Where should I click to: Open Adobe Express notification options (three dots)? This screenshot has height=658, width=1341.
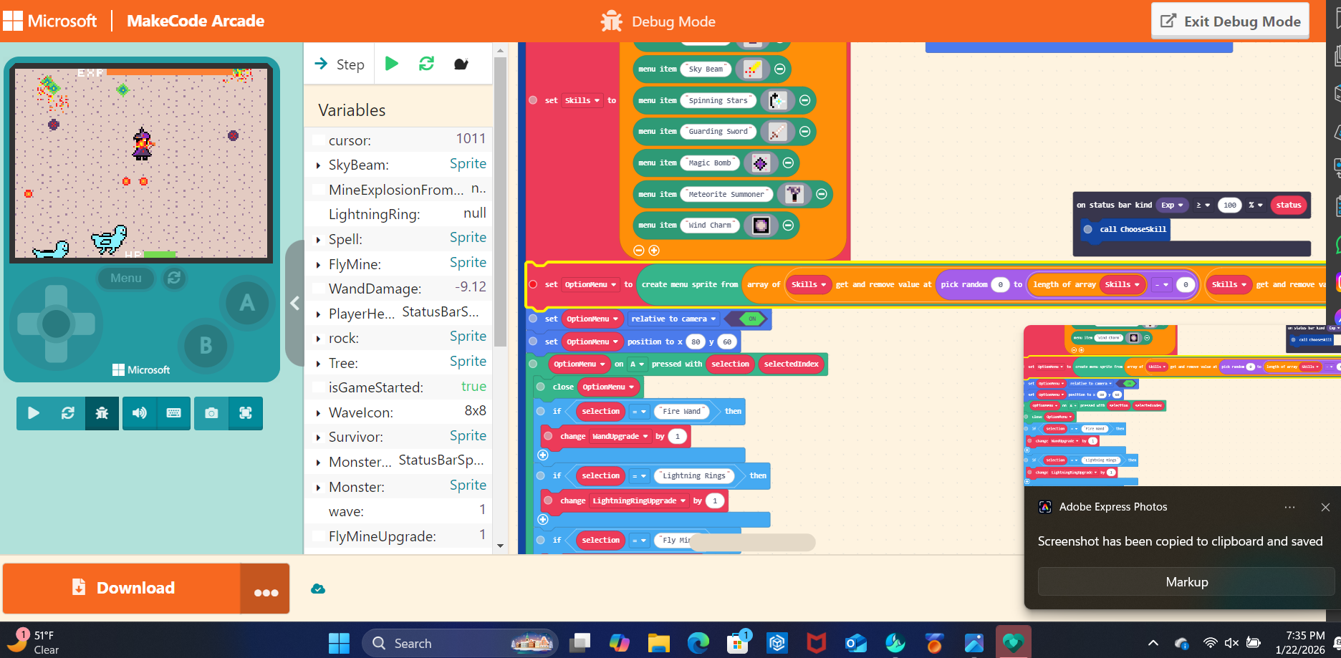[x=1289, y=507]
